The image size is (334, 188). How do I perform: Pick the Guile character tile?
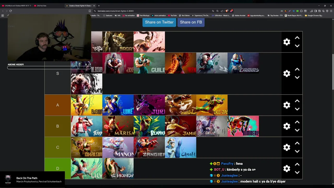coord(149,63)
